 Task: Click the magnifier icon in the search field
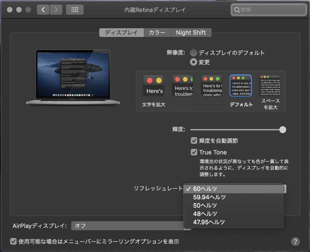click(x=237, y=10)
